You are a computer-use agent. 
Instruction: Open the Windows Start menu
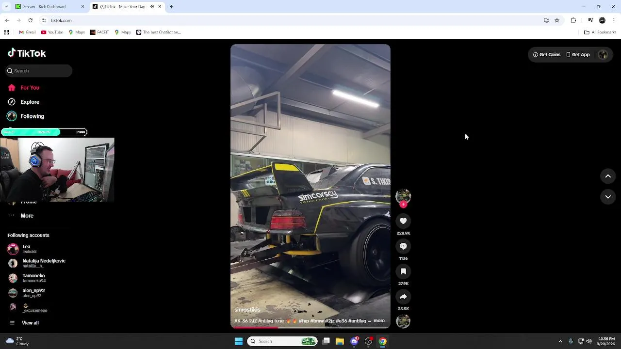click(239, 341)
